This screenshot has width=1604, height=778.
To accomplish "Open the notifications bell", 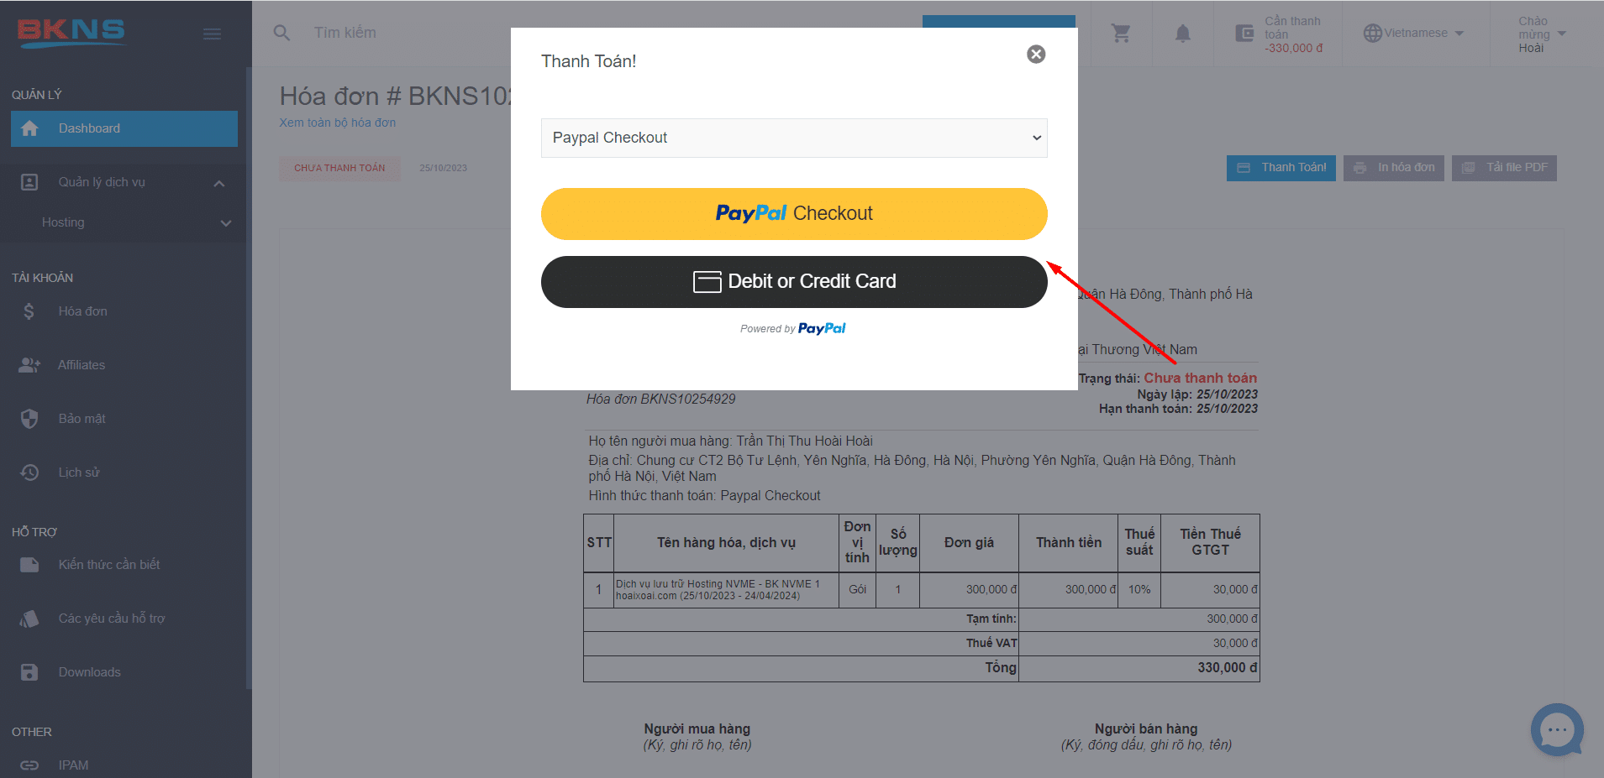I will 1182,33.
